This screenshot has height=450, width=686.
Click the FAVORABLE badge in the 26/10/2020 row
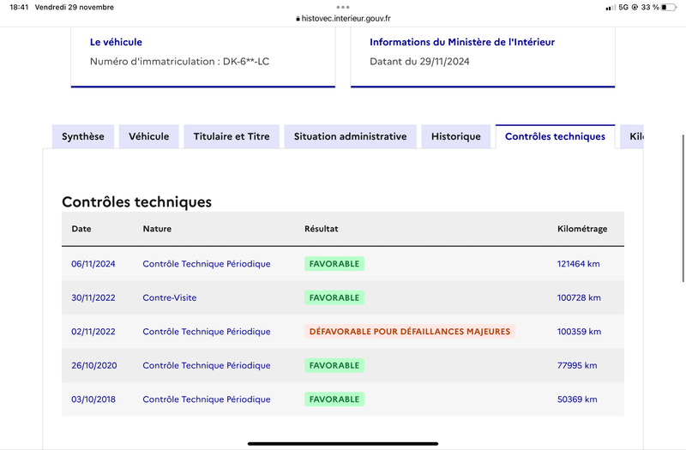point(334,366)
